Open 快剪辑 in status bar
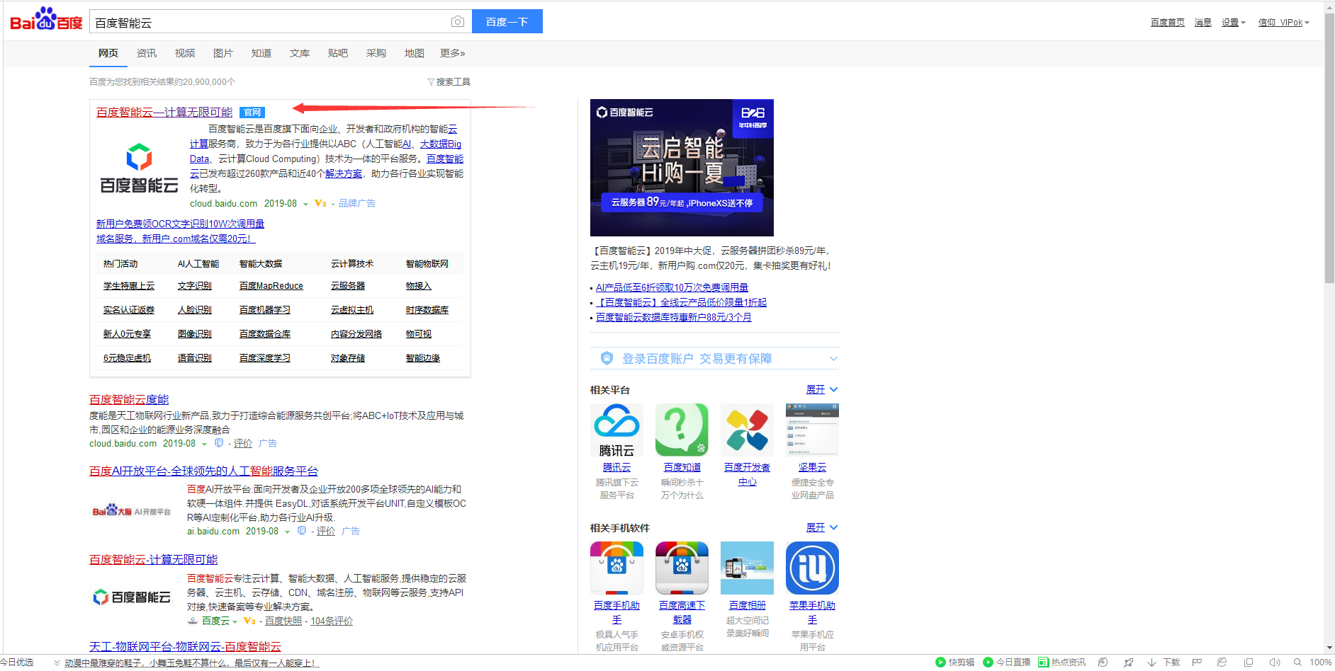 coord(954,663)
